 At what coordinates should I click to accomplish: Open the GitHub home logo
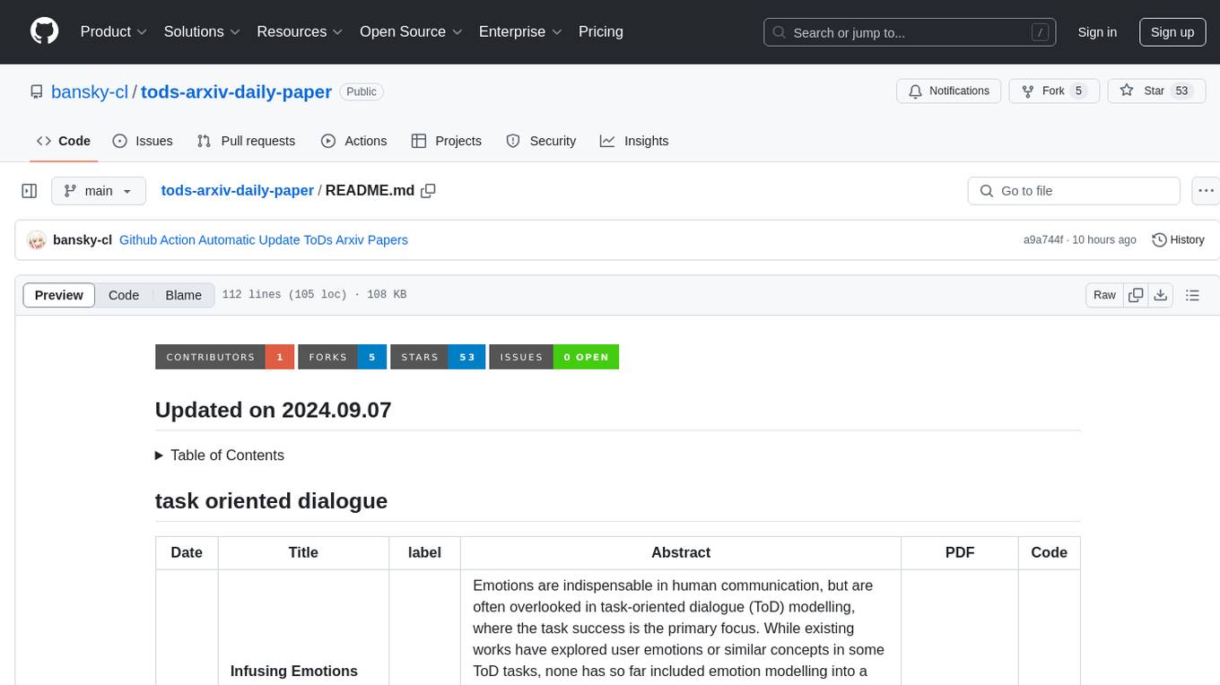pyautogui.click(x=44, y=31)
